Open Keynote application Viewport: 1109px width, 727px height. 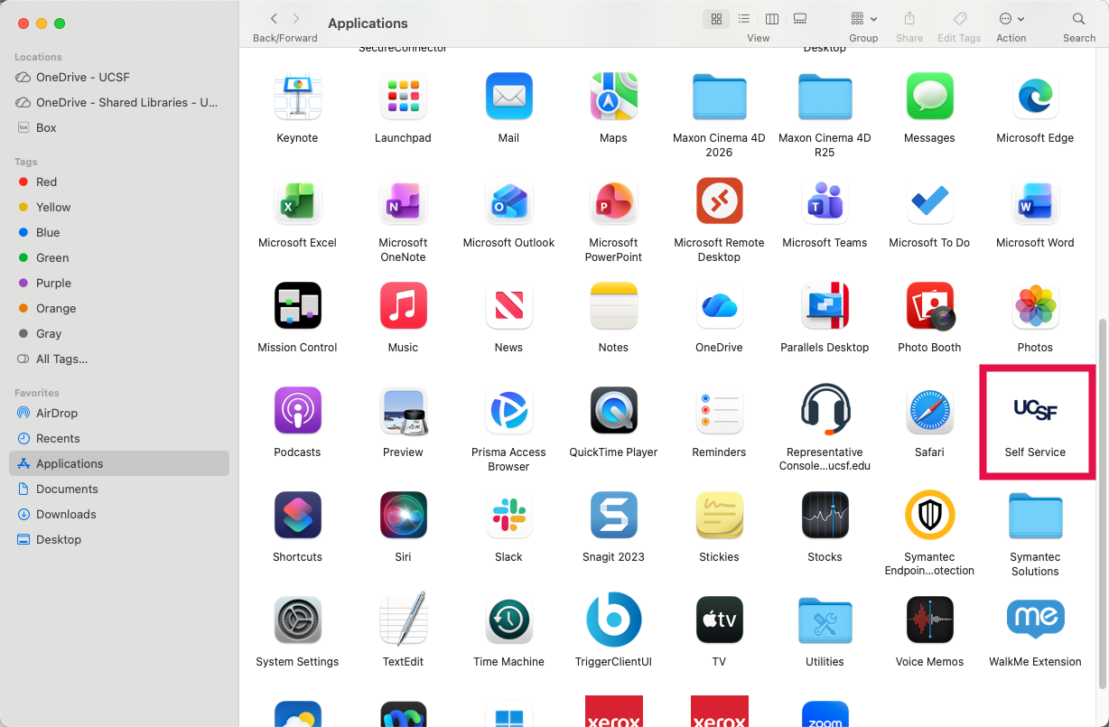click(297, 96)
